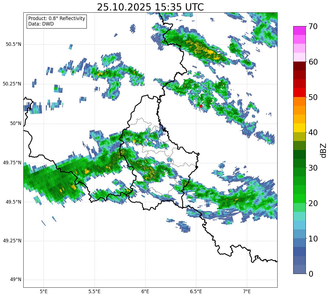
Task: Click the latitude label 50.25°N
Action: [x=12, y=84]
